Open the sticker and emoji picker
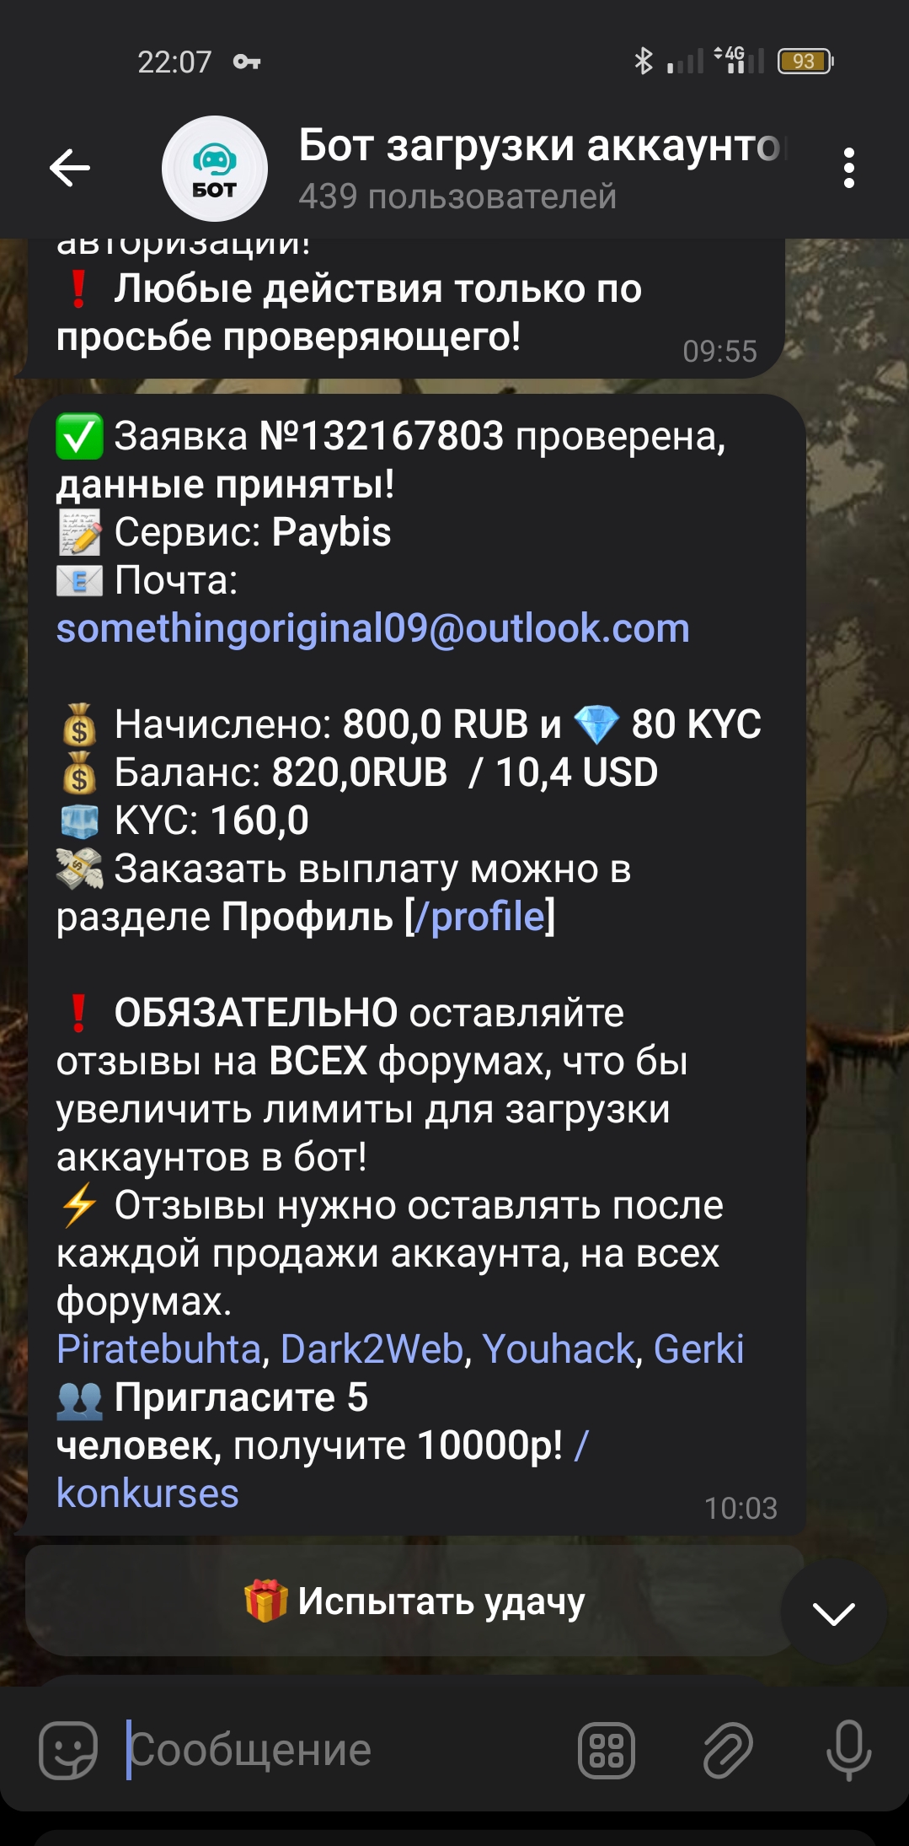Screen dimensions: 909x1846 point(68,1750)
